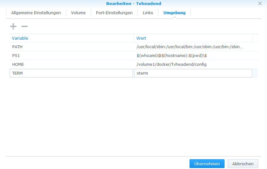Image resolution: width=267 pixels, height=169 pixels.
Task: Click the /volume1/docker/Tvheadend/config value
Action: click(x=193, y=64)
